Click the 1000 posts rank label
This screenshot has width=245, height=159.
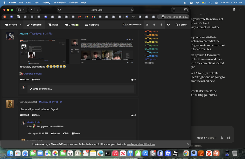151,56
